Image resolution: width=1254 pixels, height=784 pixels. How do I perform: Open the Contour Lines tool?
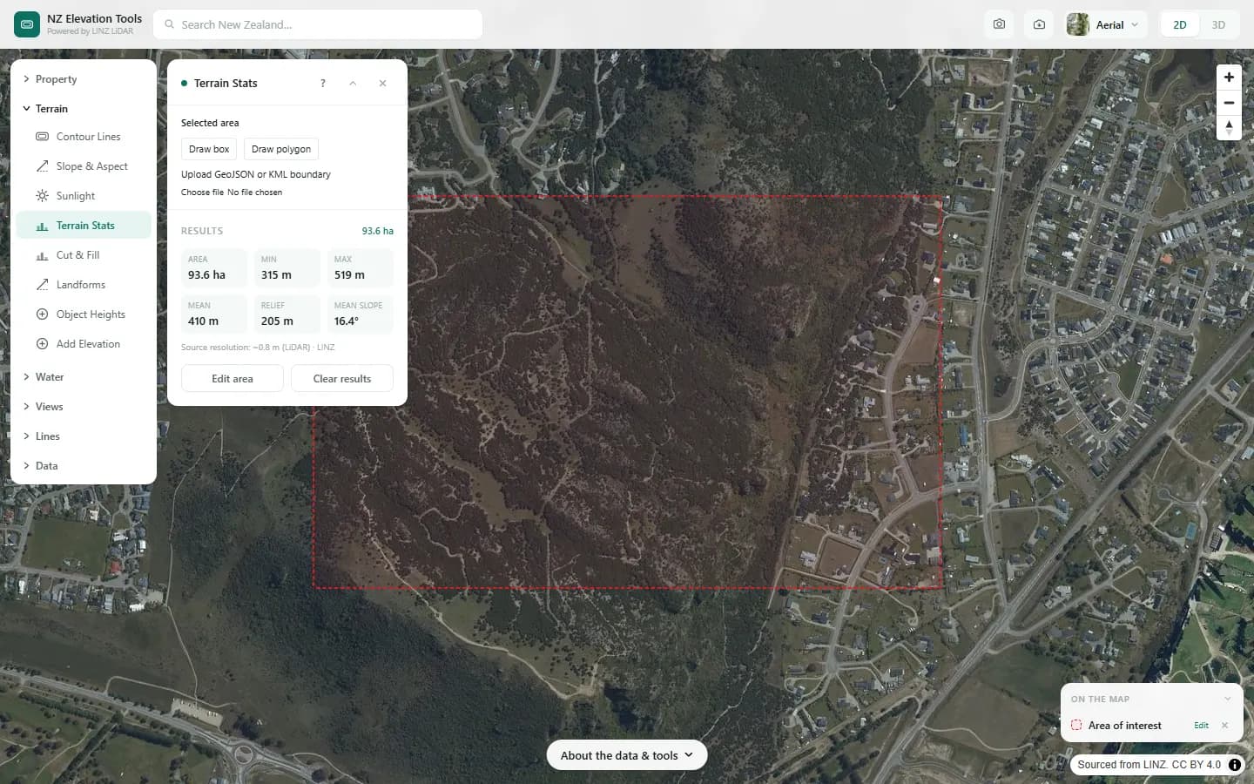84,137
